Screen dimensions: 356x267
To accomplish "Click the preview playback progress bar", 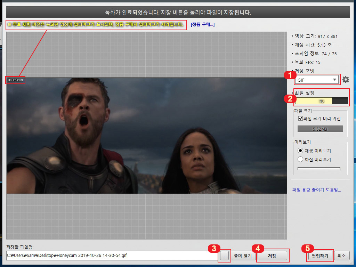I will (x=319, y=169).
